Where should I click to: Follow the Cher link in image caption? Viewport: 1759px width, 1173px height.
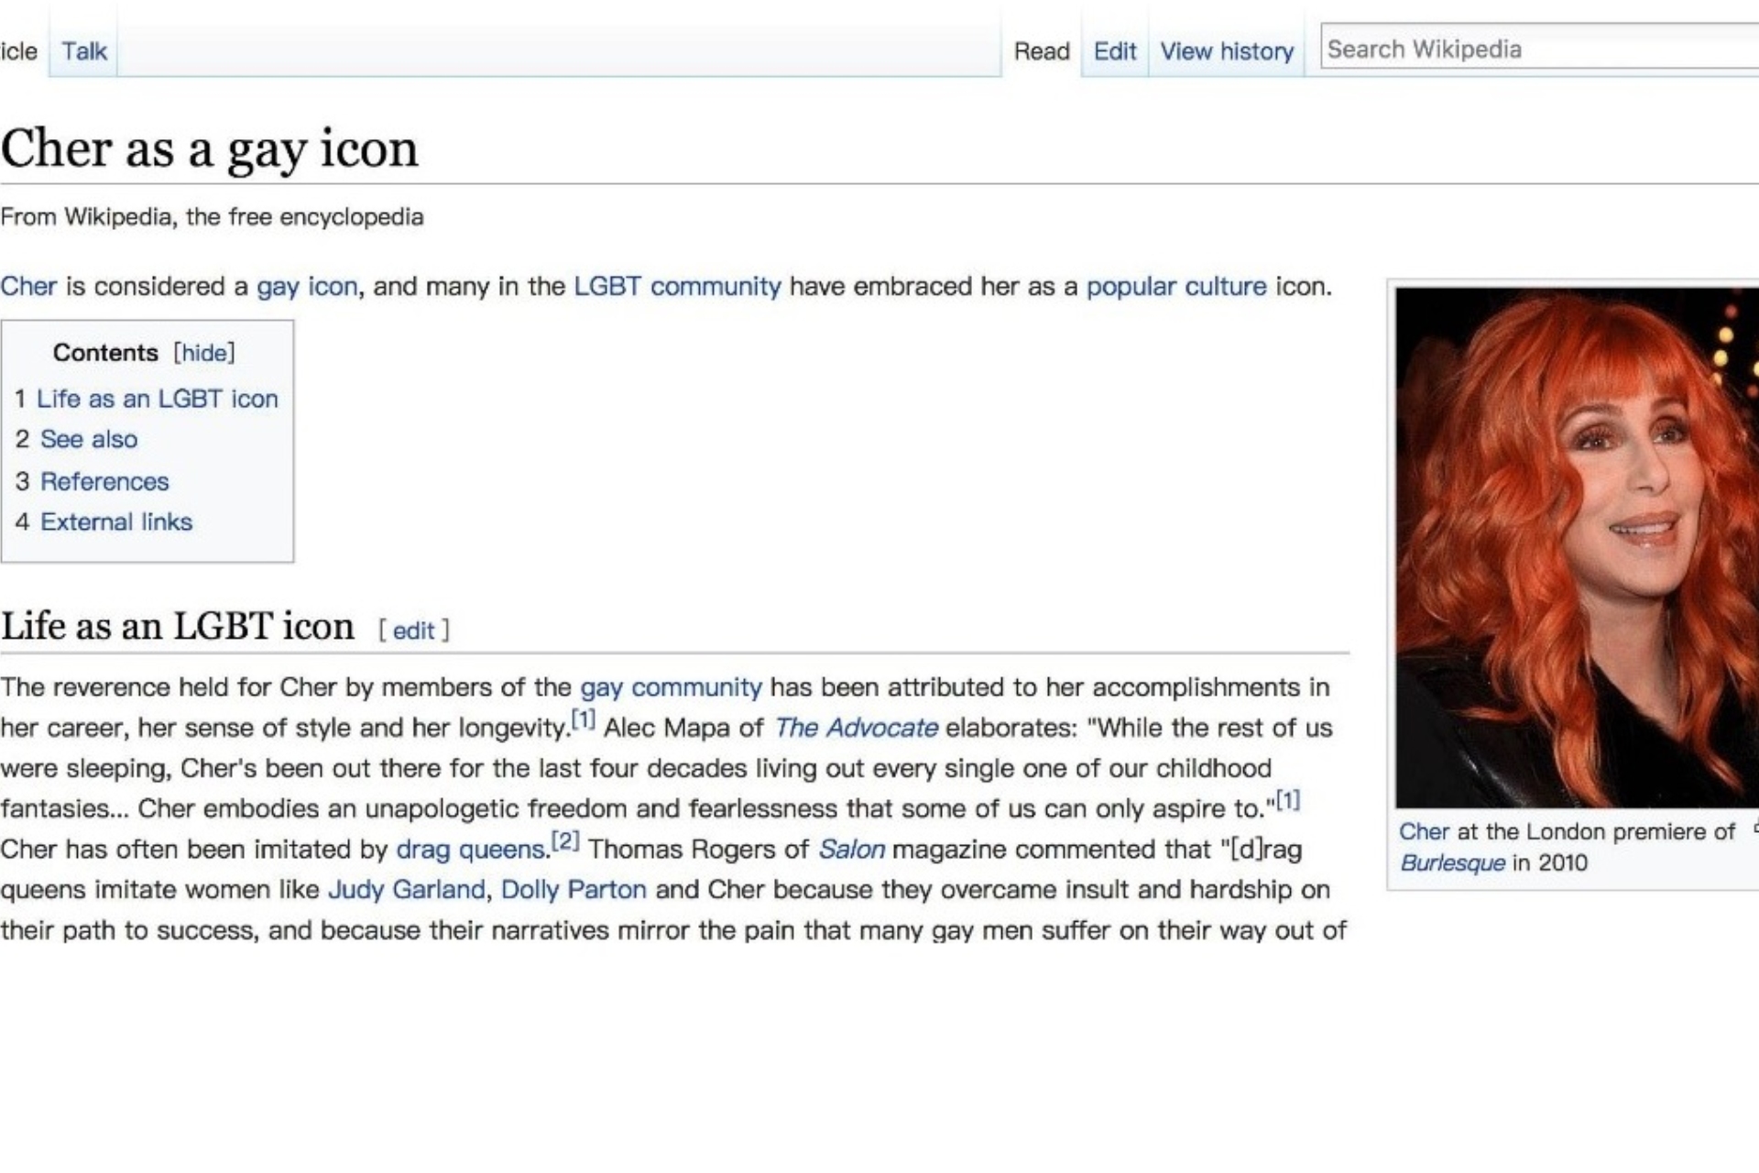tap(1424, 832)
